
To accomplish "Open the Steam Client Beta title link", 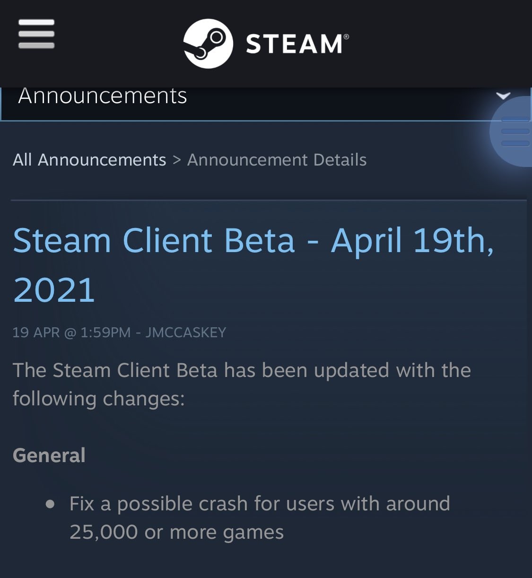I will click(253, 240).
